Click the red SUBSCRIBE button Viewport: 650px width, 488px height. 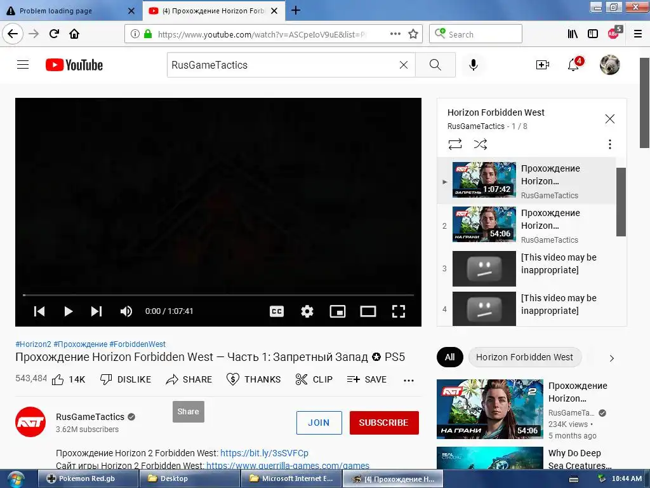[x=384, y=423]
